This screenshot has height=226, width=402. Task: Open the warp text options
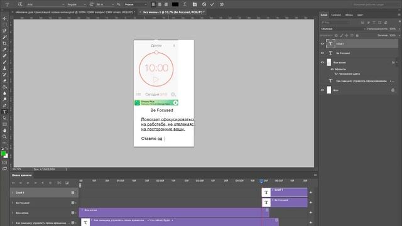coord(185,4)
